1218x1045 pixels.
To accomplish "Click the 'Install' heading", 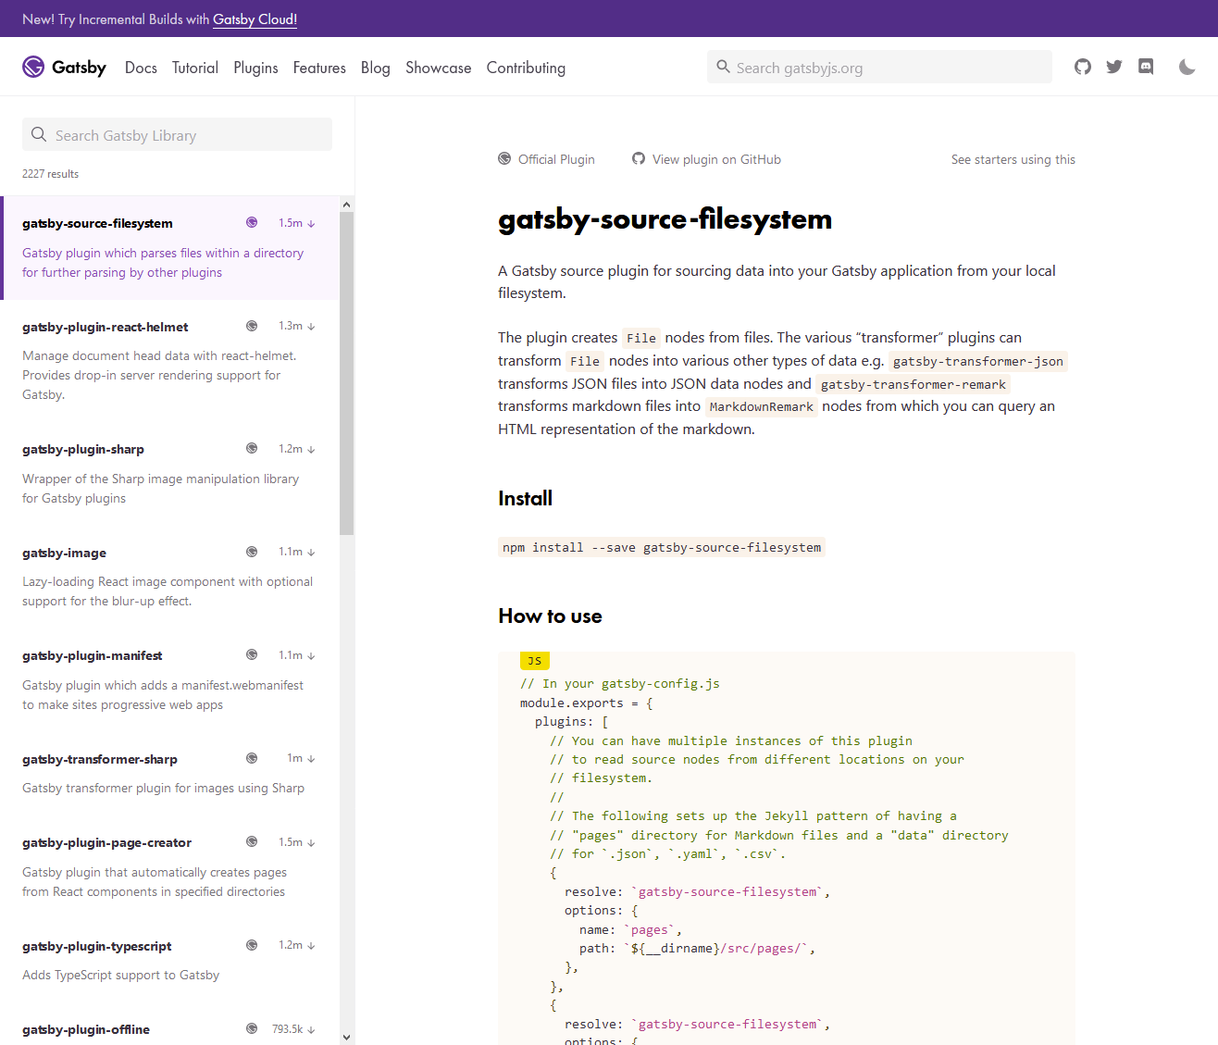I will (525, 498).
